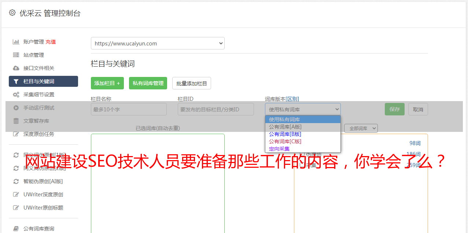
Task: Choose 公有词库[B版] option
Action: coord(303,134)
